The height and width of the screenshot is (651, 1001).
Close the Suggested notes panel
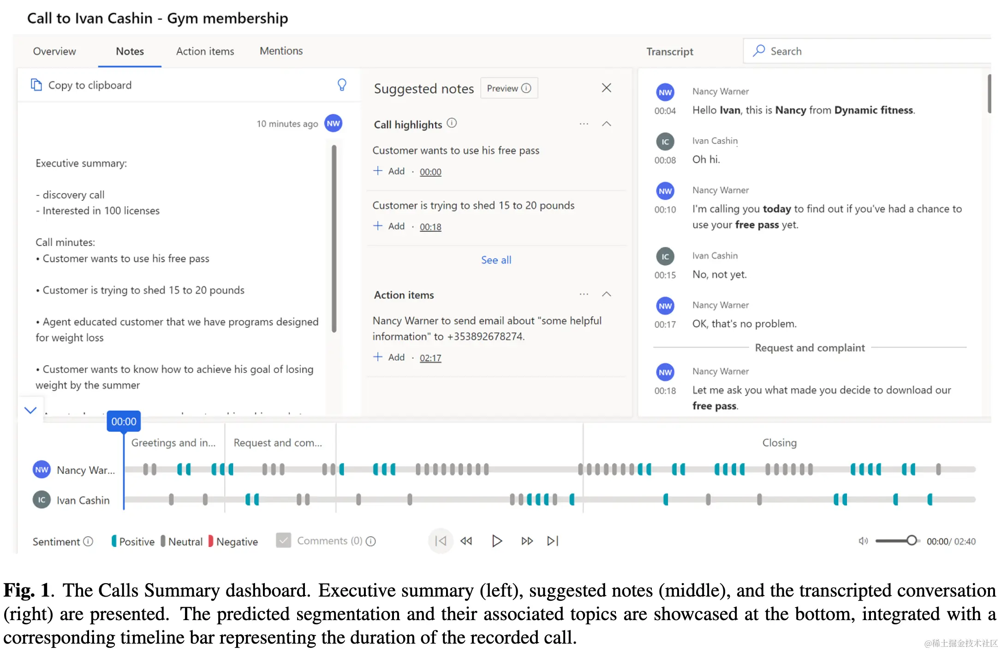click(x=606, y=88)
